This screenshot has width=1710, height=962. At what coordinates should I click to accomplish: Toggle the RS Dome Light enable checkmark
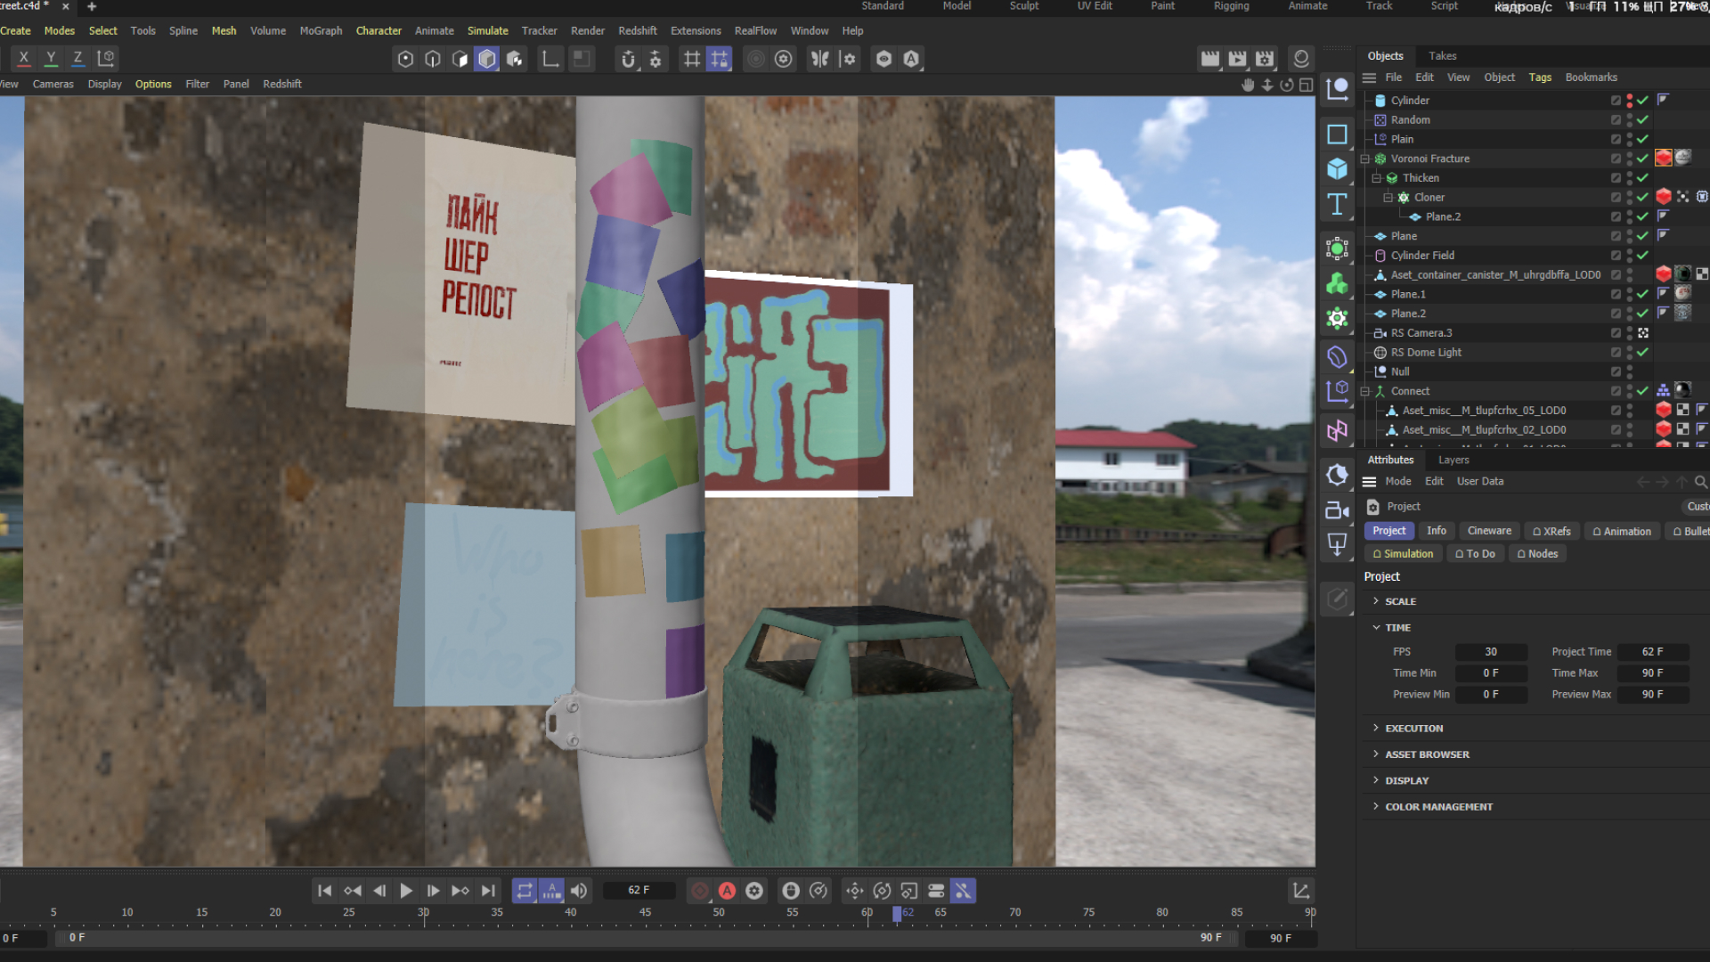click(x=1642, y=353)
